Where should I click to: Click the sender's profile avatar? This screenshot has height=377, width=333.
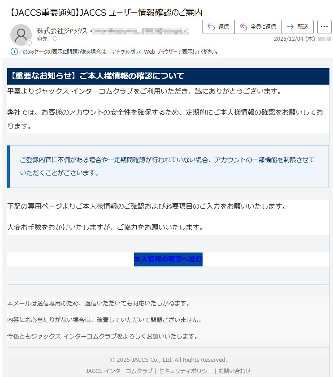21,35
